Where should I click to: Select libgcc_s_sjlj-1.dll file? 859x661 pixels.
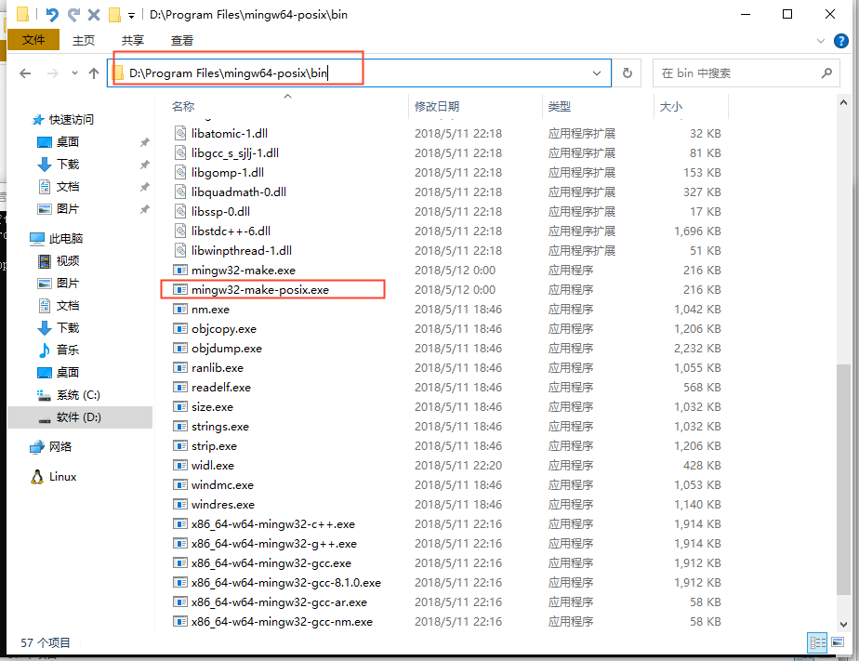coord(235,152)
